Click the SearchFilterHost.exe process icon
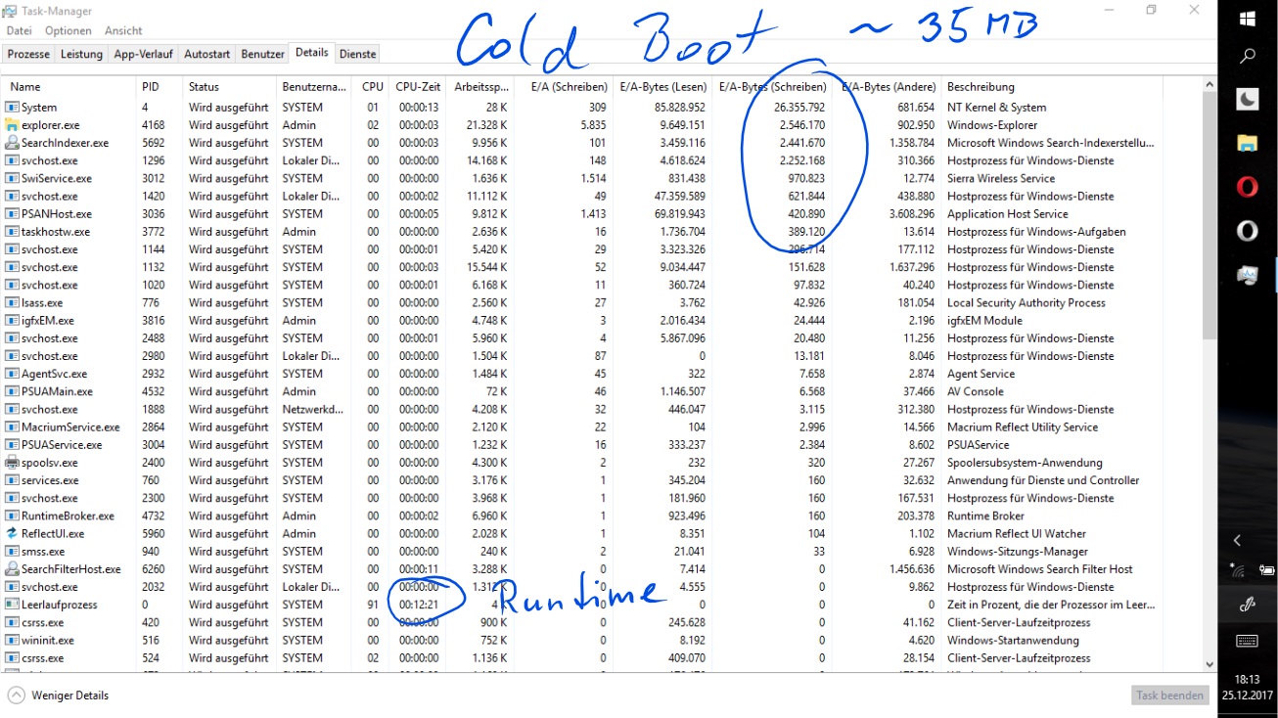The width and height of the screenshot is (1278, 718). pyautogui.click(x=12, y=569)
